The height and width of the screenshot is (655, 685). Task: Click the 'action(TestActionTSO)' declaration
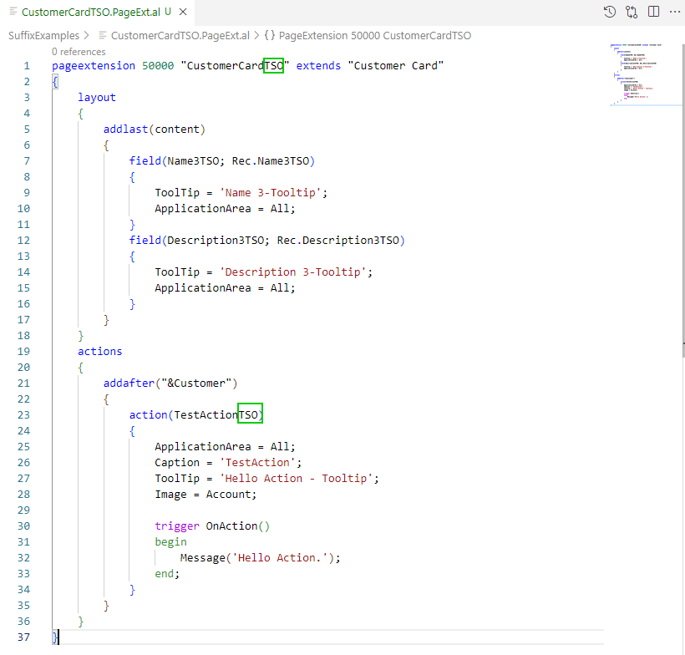pyautogui.click(x=196, y=415)
